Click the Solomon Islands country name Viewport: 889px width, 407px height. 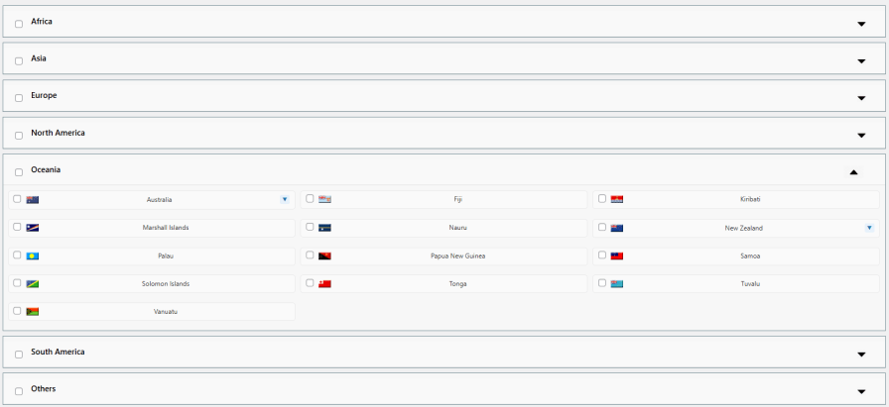(166, 283)
